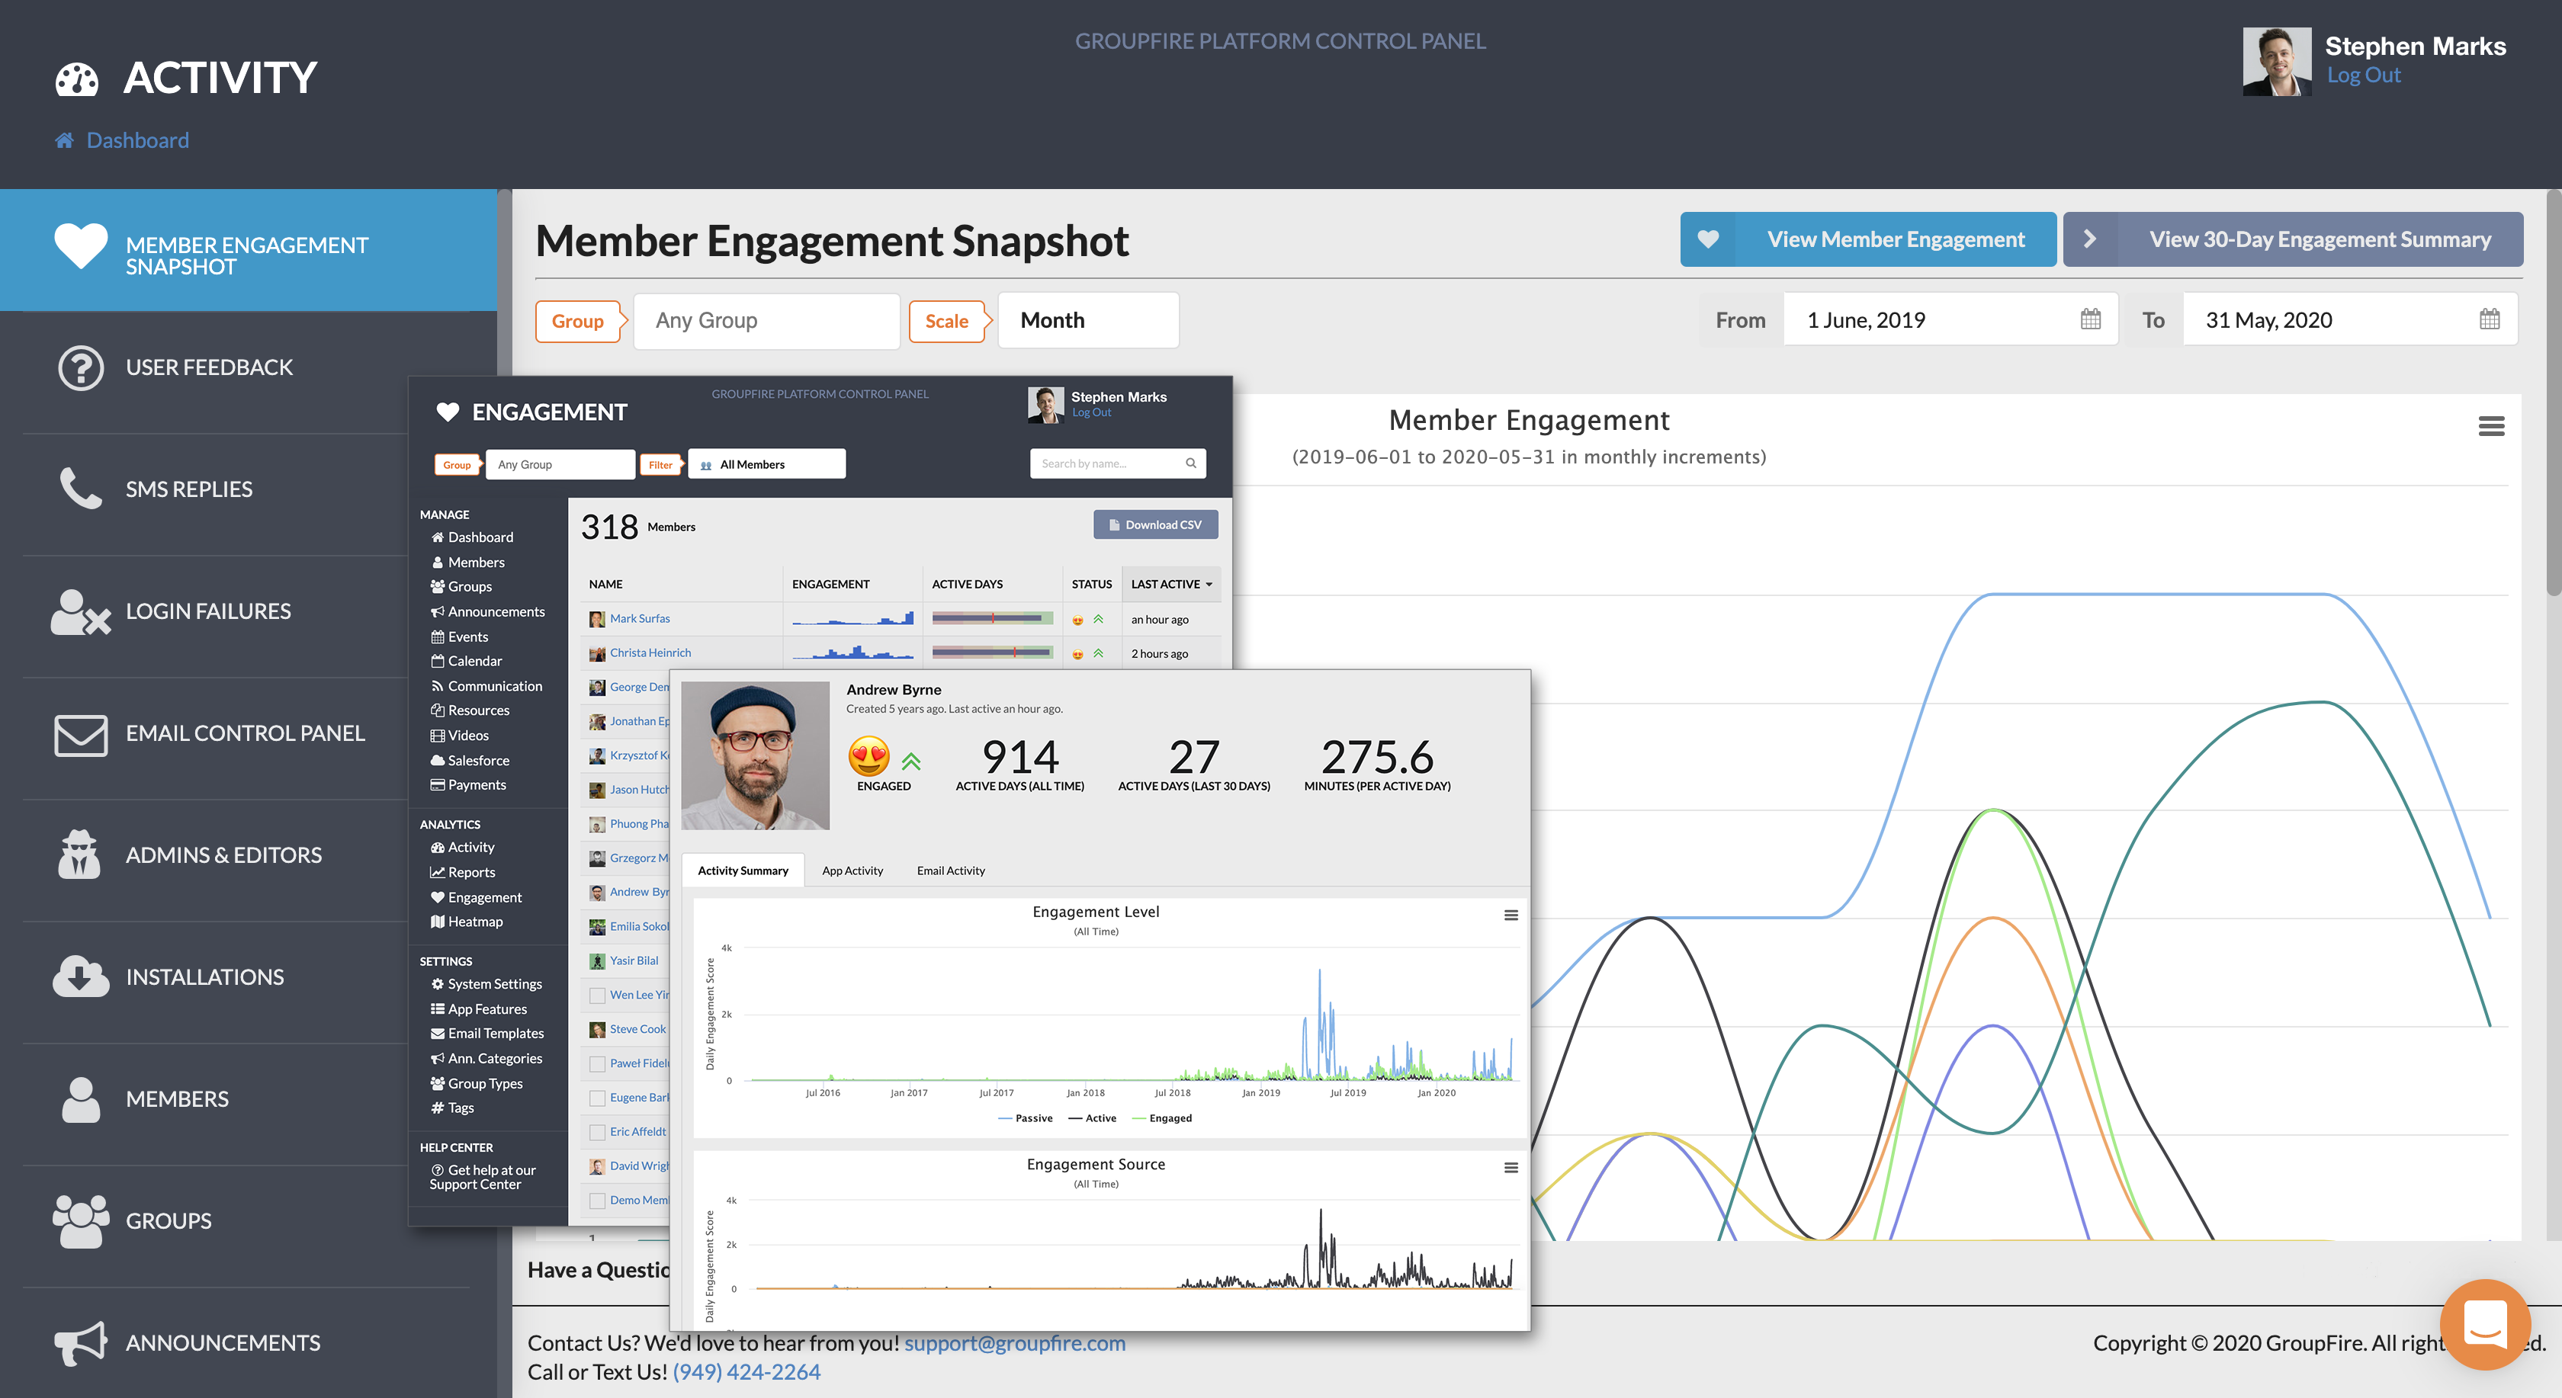Click the Engagement window heart title icon
This screenshot has height=1398, width=2562.
point(448,412)
